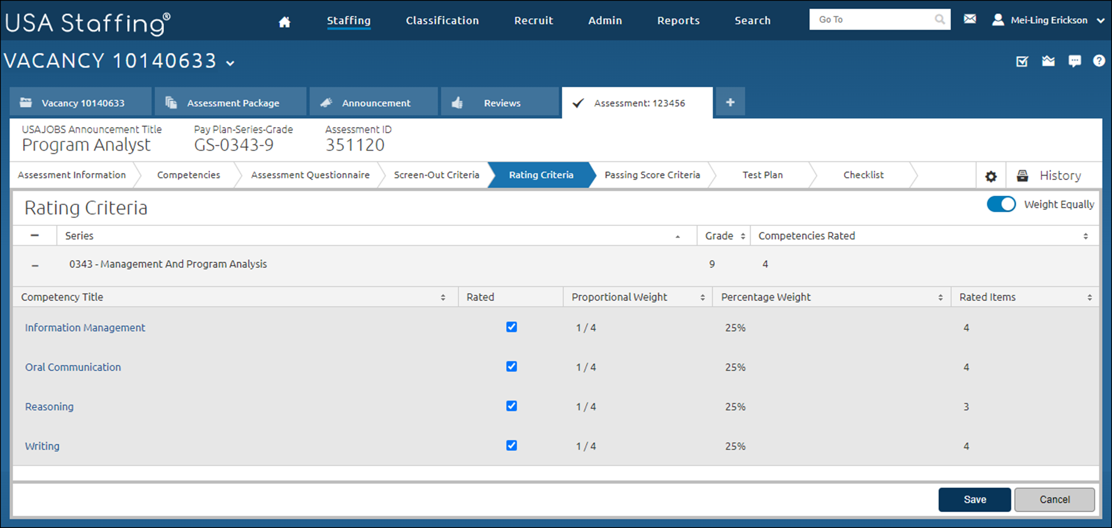Uncheck Rated for Oral Communication
The width and height of the screenshot is (1112, 528).
pos(511,366)
